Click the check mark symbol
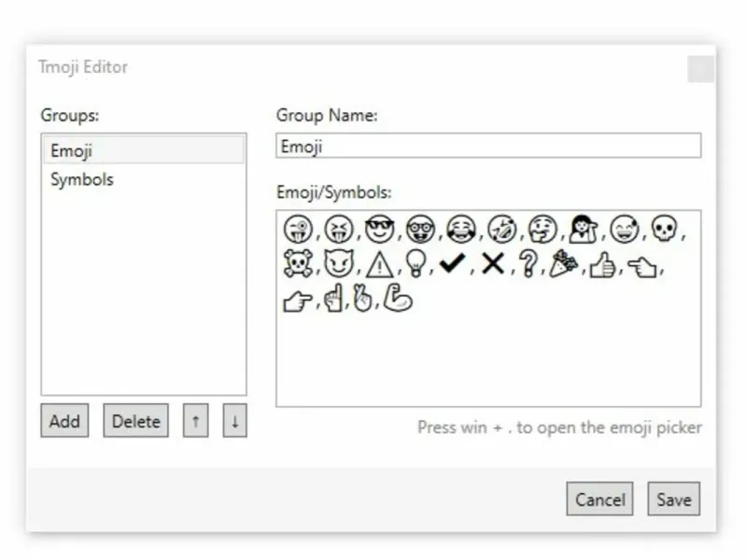Viewport: 747px width, 560px height. click(453, 265)
